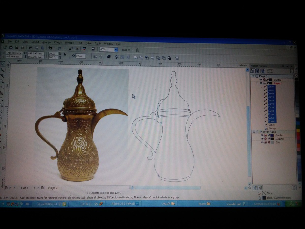Screen dimensions: 305x229
Task: Click the Cut scissors icon in toolbar
Action: tap(30, 48)
